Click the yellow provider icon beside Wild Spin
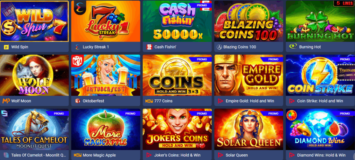Image resolution: width=355 pixels, height=160 pixels. [x=6, y=47]
